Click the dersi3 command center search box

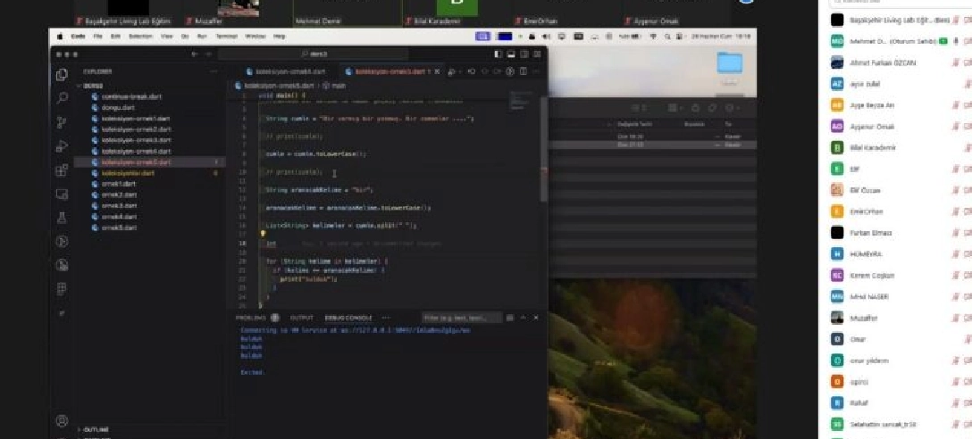click(313, 54)
